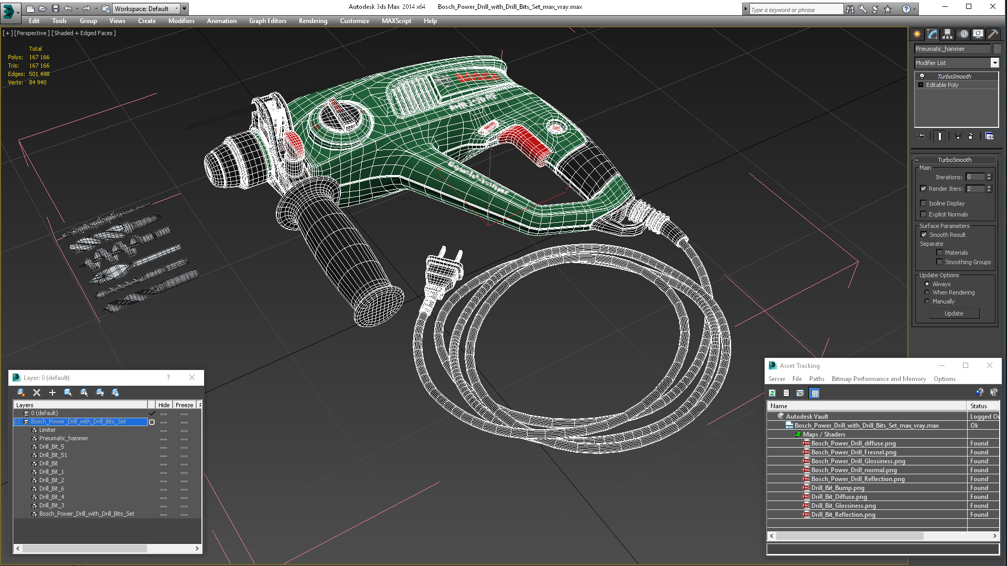Click the object color swatch
Screen dimensions: 1007x566
[x=997, y=49]
